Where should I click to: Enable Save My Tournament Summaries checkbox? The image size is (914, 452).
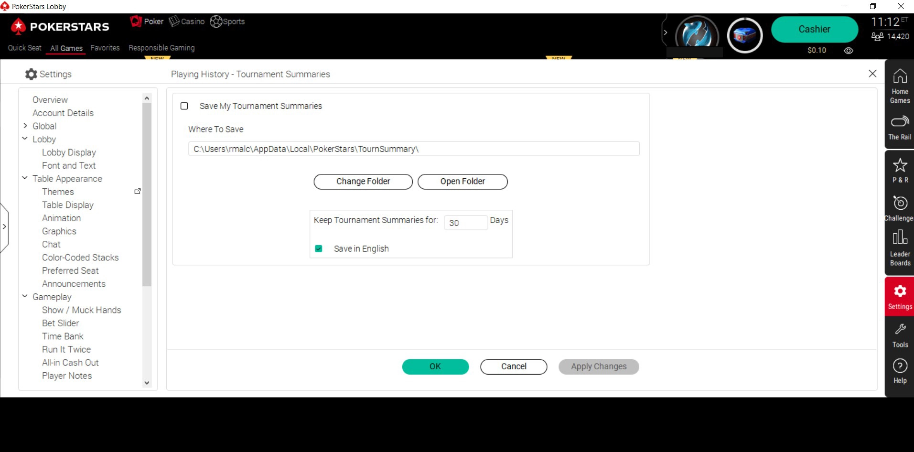pos(184,106)
